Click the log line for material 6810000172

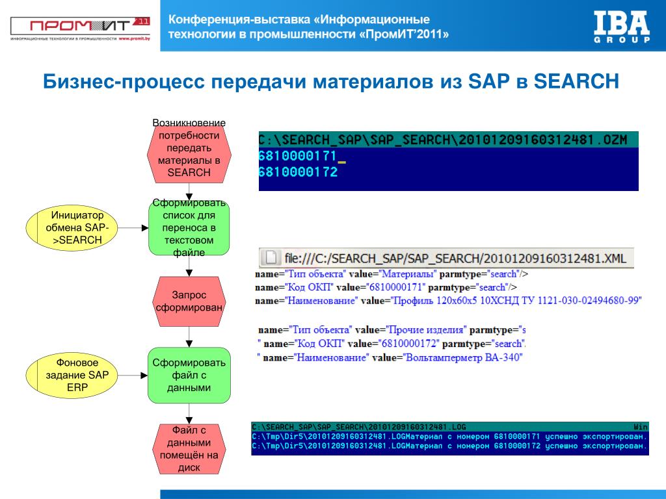(x=450, y=446)
